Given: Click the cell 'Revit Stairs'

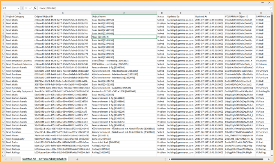Looking at the screenshot, I should point(20,143).
